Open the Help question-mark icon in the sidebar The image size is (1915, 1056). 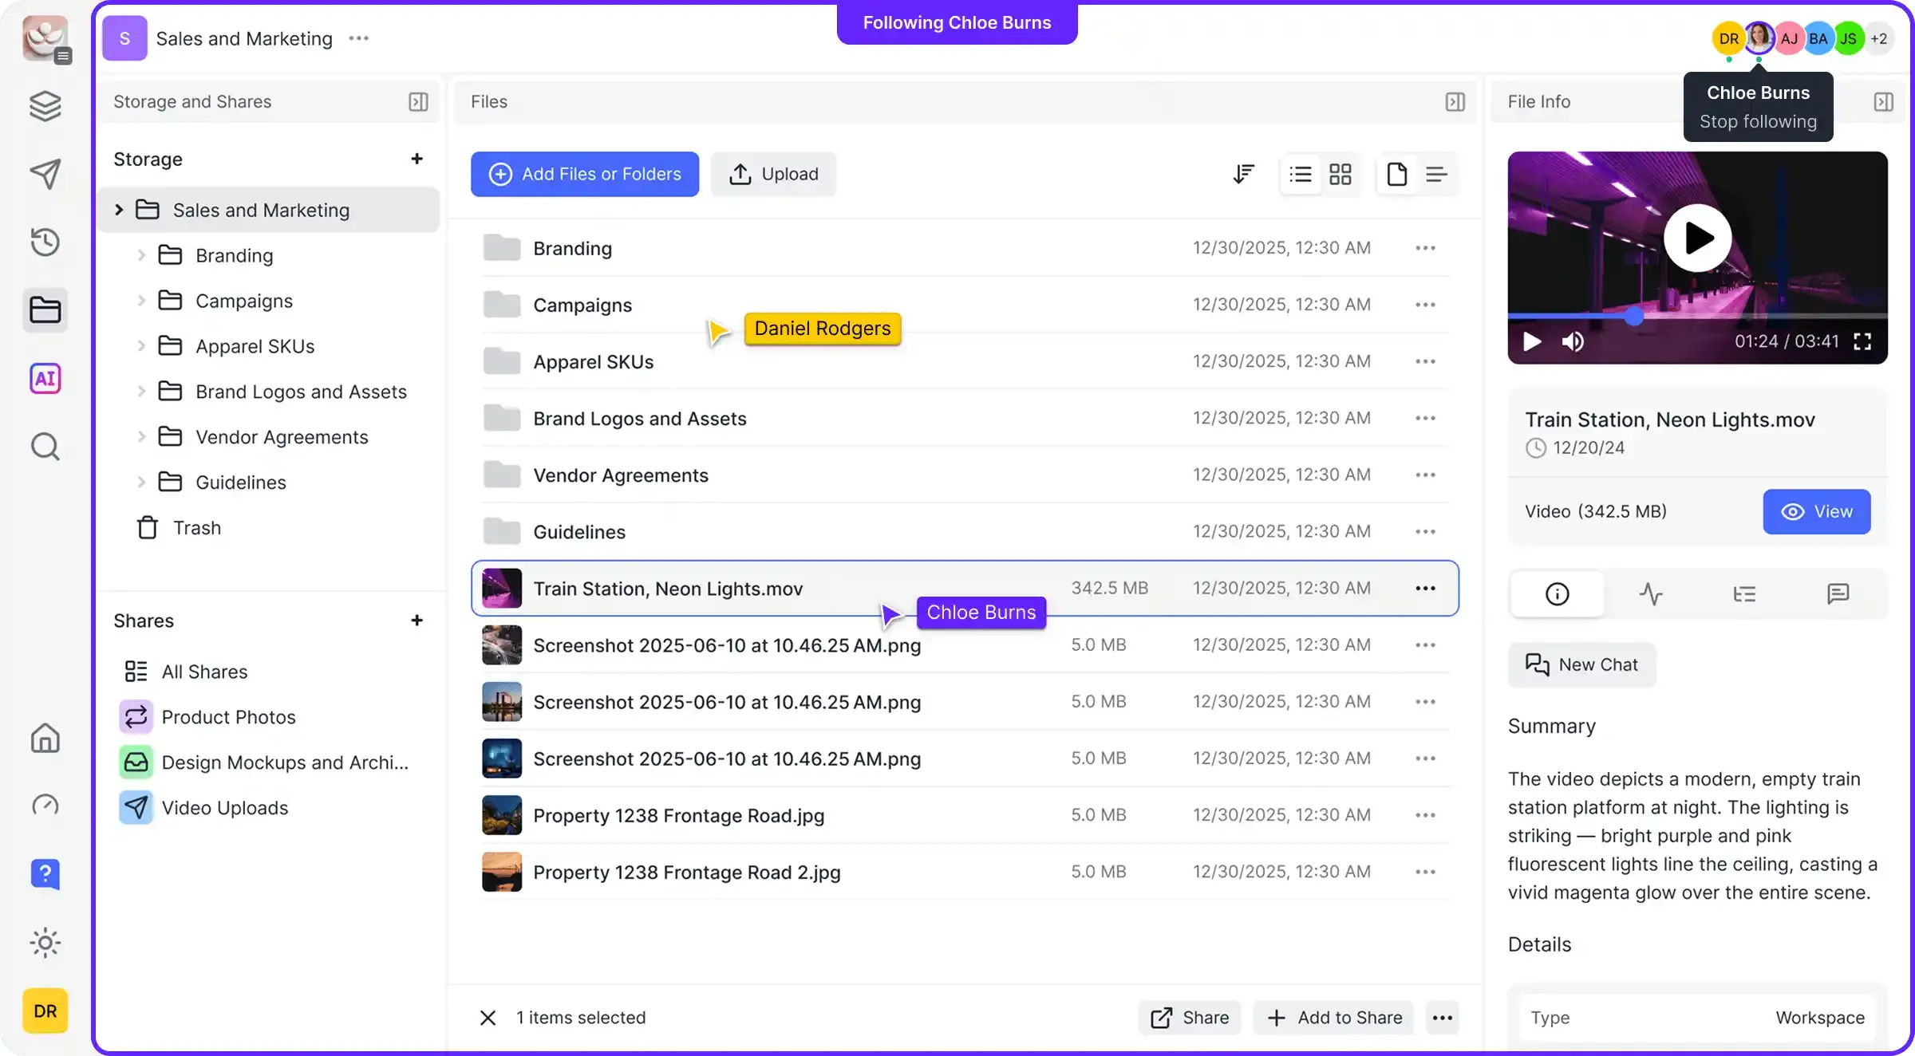(45, 874)
